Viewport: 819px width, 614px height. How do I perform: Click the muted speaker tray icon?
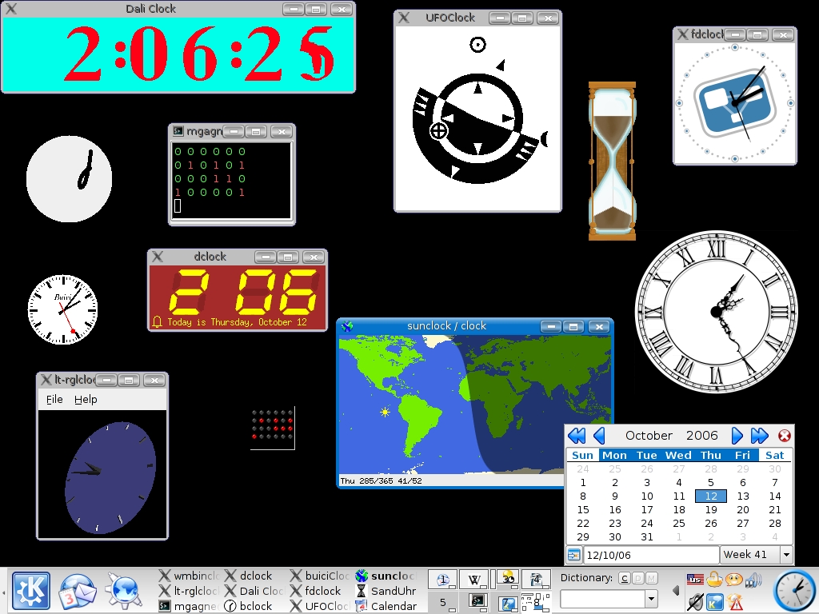click(695, 601)
